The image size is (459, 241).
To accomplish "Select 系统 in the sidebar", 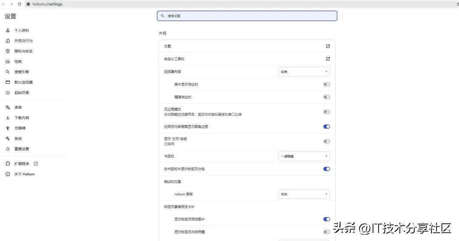I will [18, 139].
